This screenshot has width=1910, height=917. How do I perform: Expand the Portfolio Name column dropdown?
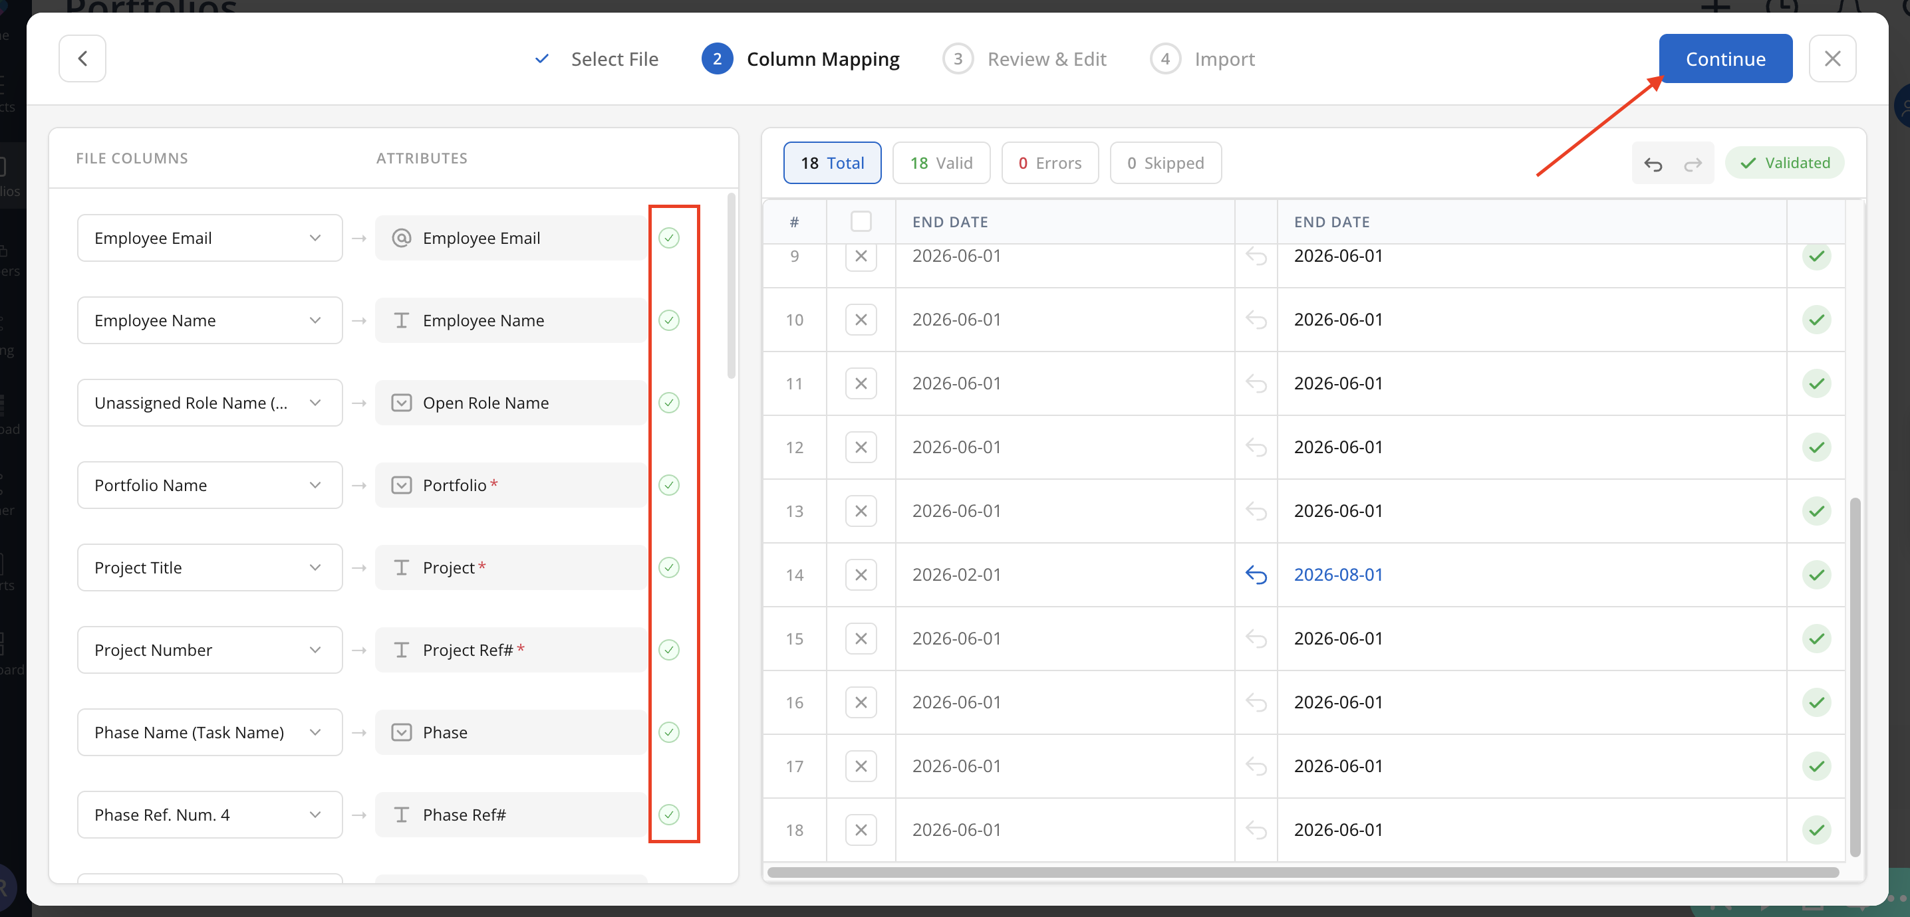pyautogui.click(x=210, y=485)
